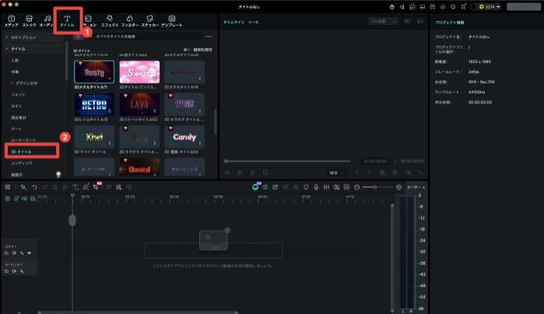Click the folder icon on video track 1

(6, 253)
